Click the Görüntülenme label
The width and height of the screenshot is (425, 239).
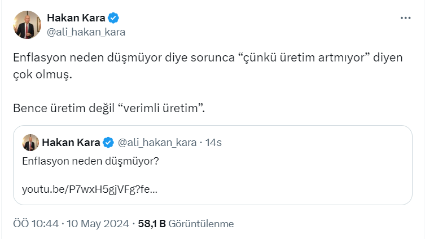coord(201,223)
